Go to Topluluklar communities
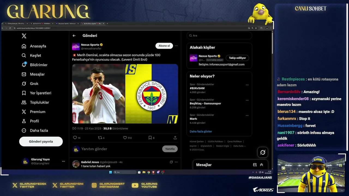 (x=35, y=102)
